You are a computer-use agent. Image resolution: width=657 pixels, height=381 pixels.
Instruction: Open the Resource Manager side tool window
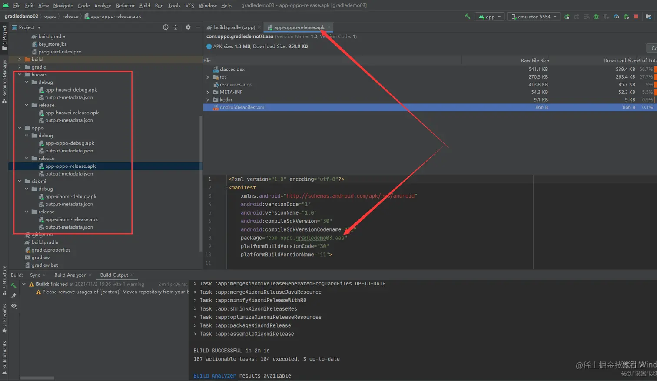point(4,81)
